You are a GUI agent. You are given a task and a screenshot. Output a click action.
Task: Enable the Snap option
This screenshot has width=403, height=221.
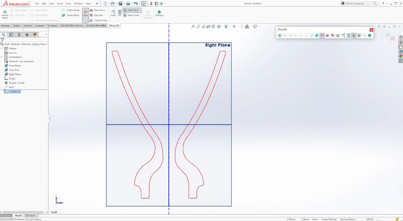click(113, 13)
